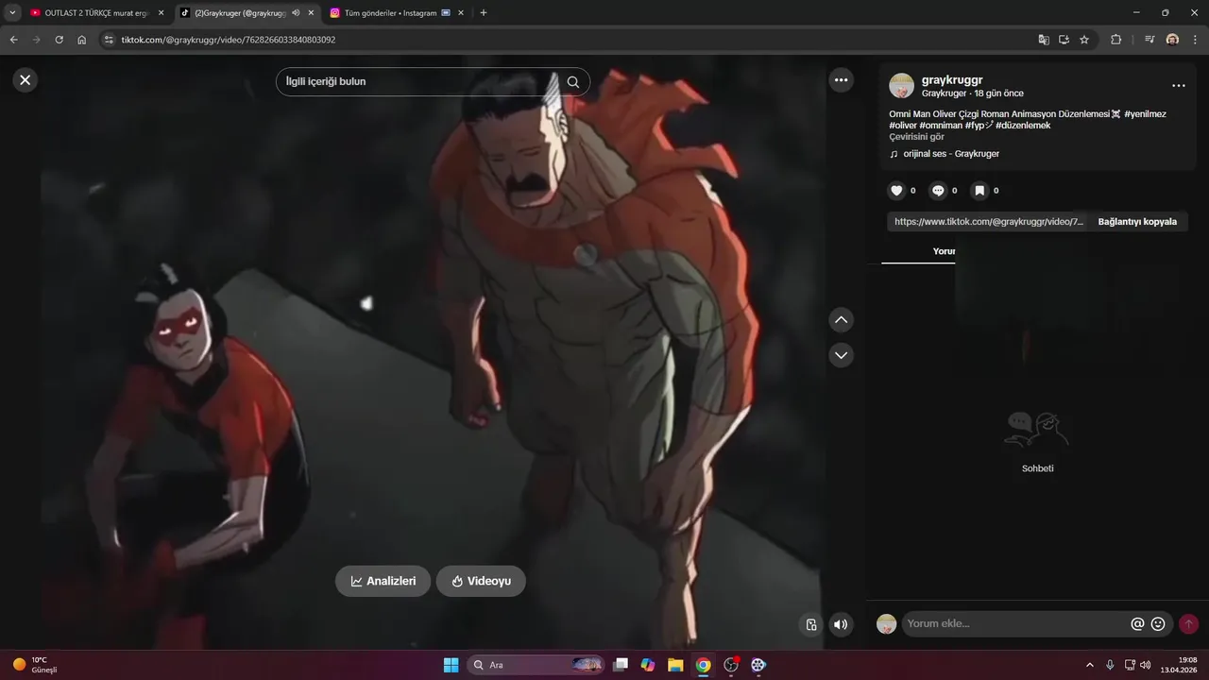The height and width of the screenshot is (680, 1209).
Task: Open the OBS Studio taskbar icon
Action: pos(731,665)
